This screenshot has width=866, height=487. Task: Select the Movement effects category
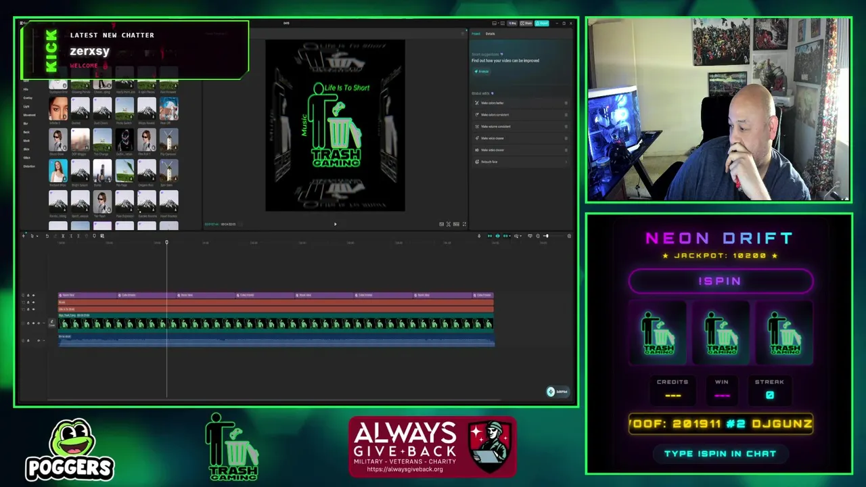tap(29, 115)
